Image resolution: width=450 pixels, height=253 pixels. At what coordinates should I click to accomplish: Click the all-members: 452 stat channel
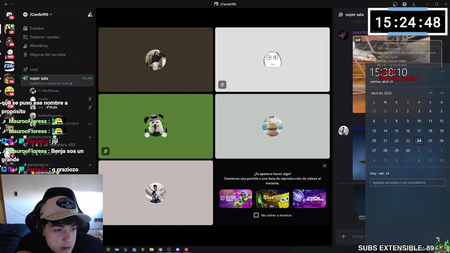pos(58,145)
